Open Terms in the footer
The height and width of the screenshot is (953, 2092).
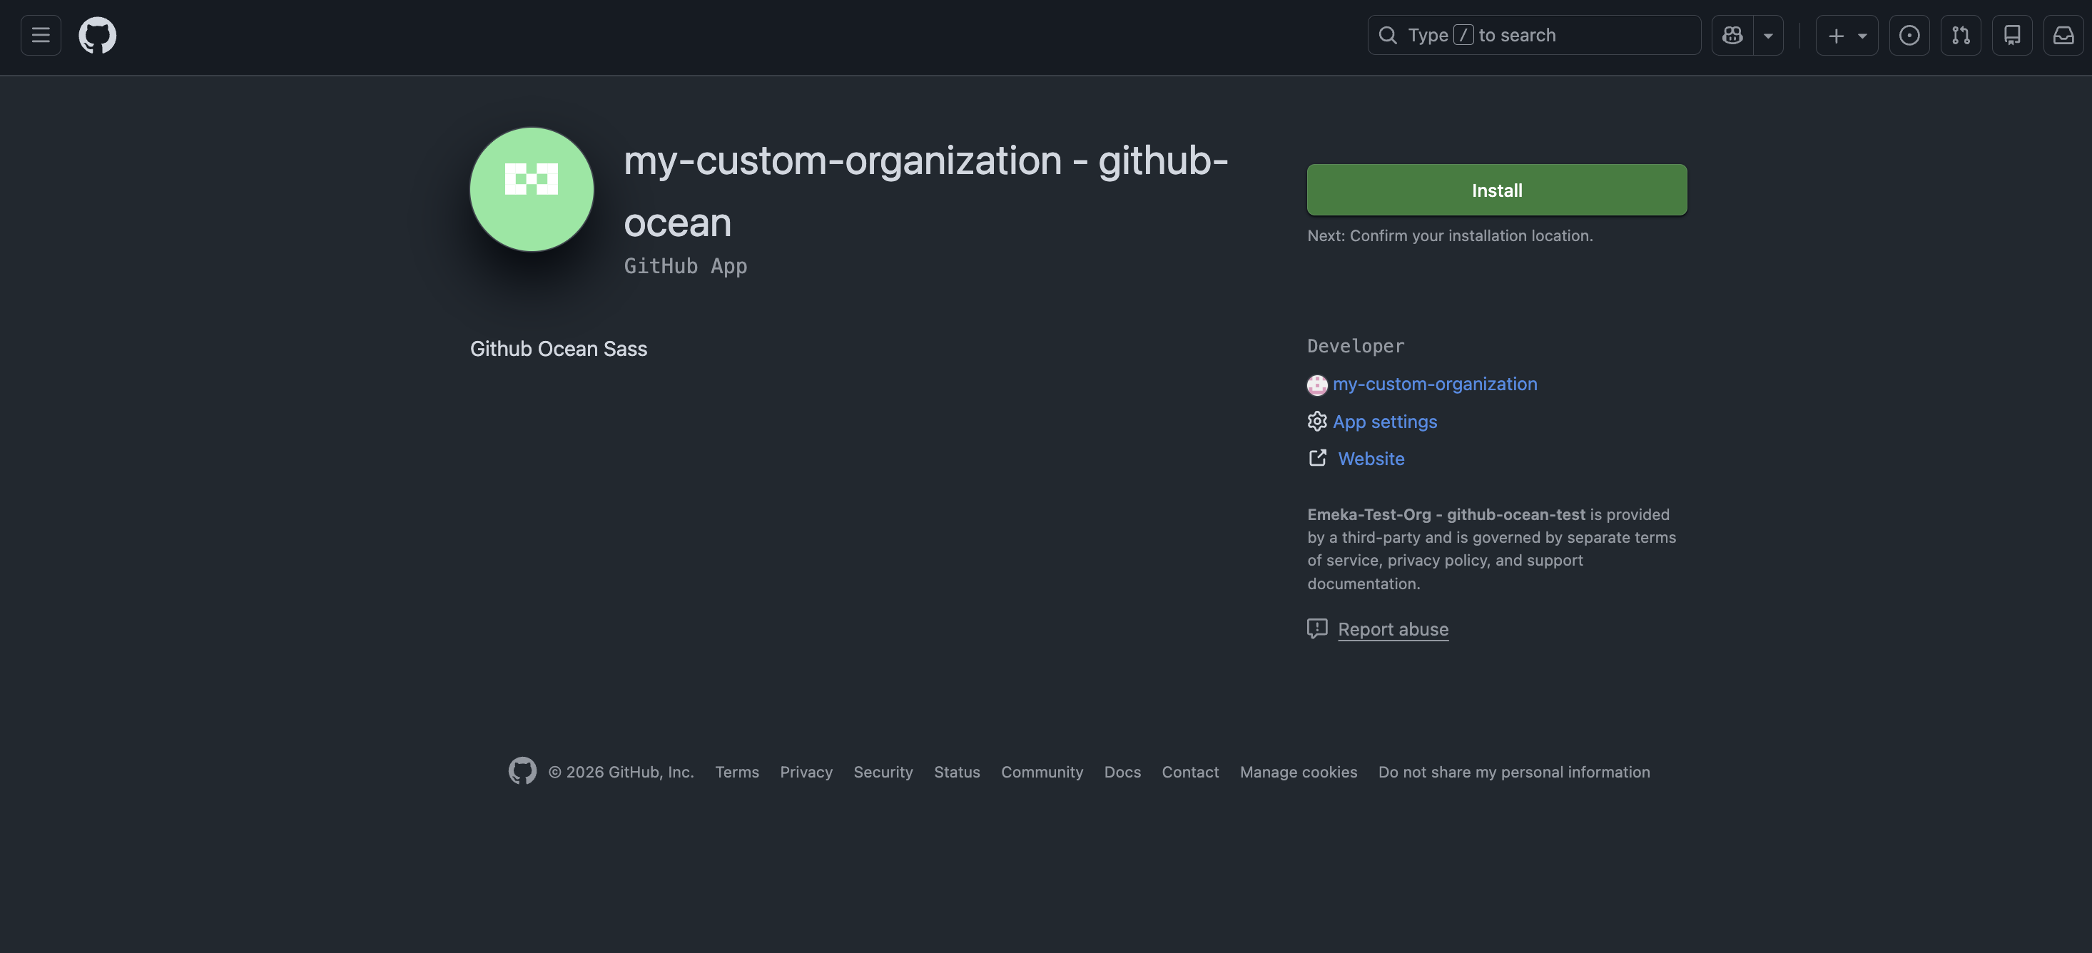[x=736, y=772]
